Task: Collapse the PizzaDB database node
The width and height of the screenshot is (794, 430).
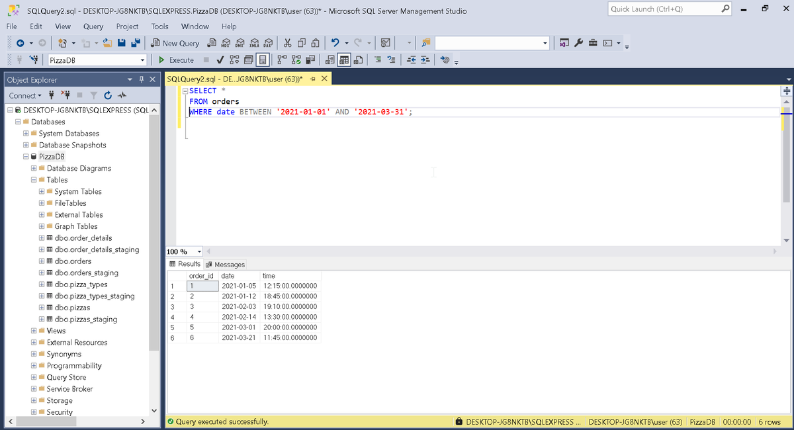Action: (x=25, y=157)
